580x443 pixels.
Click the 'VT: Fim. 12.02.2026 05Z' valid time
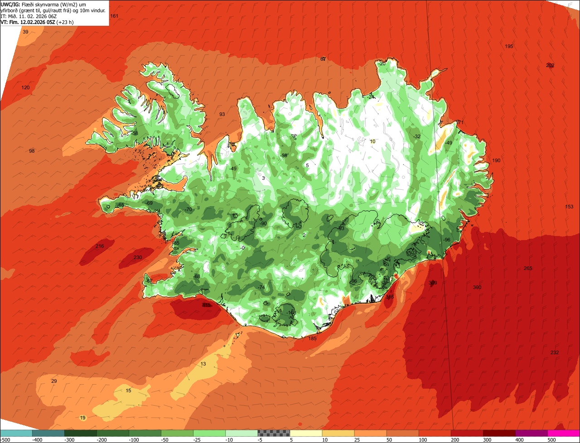tap(27, 22)
